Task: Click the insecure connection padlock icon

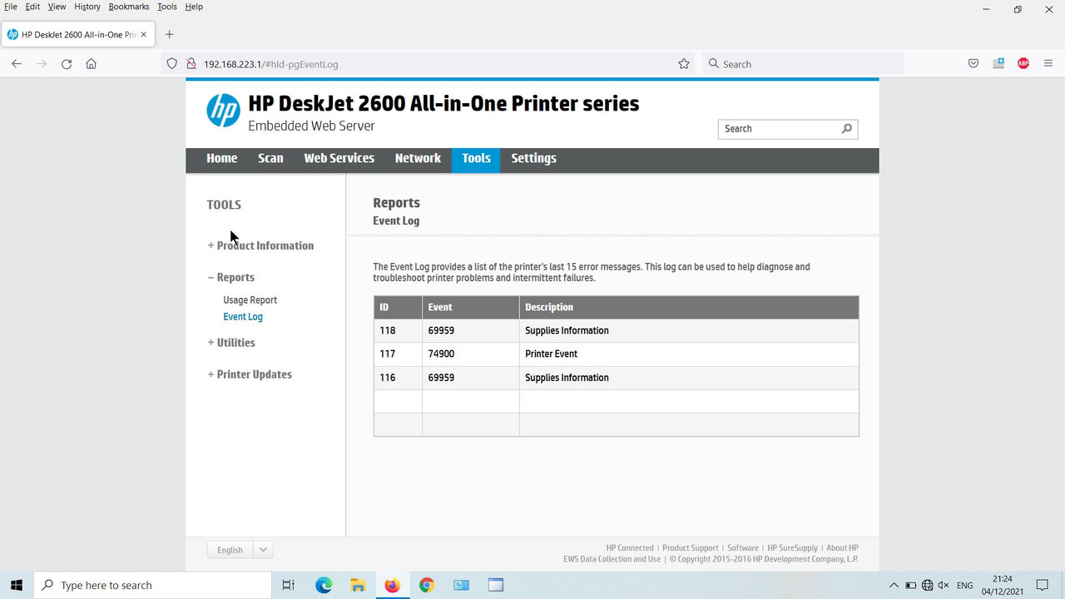Action: click(x=191, y=64)
